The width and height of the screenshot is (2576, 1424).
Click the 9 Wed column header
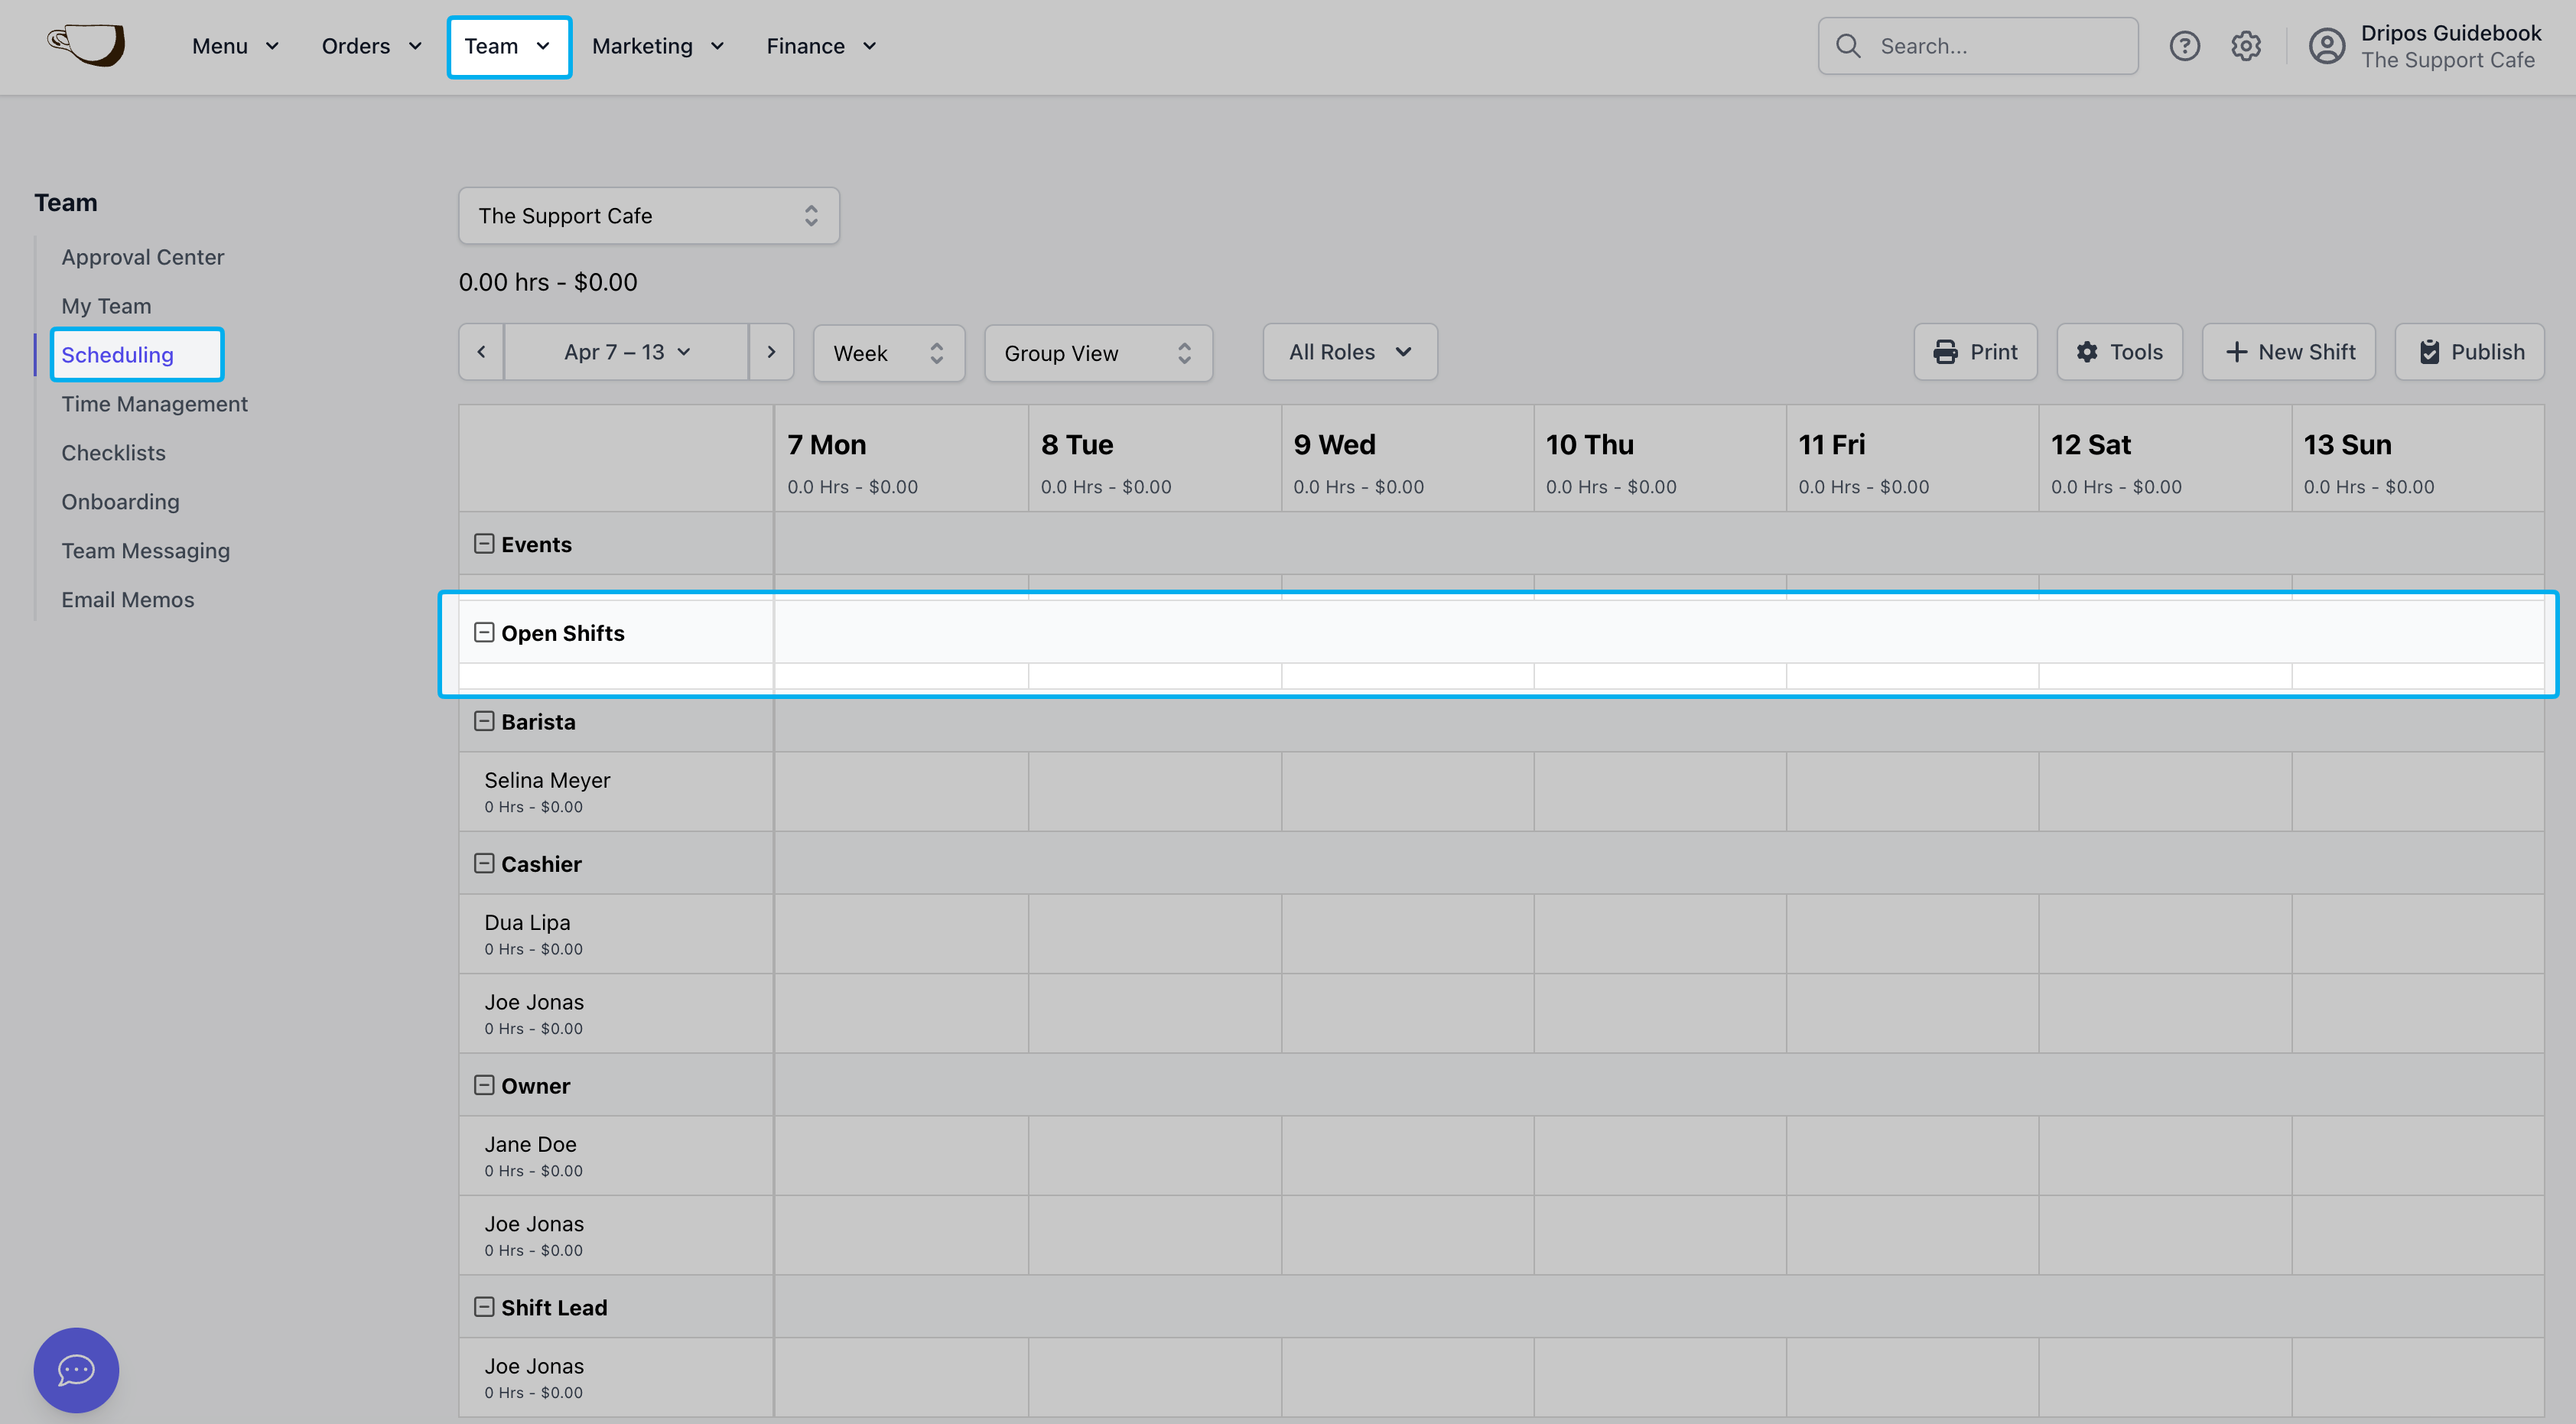click(x=1408, y=459)
